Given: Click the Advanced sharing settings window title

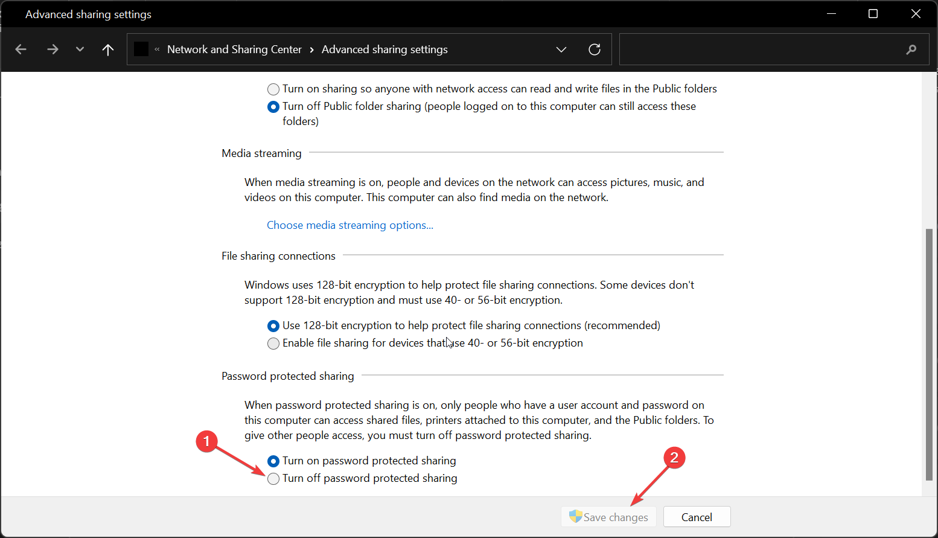Looking at the screenshot, I should pyautogui.click(x=88, y=14).
